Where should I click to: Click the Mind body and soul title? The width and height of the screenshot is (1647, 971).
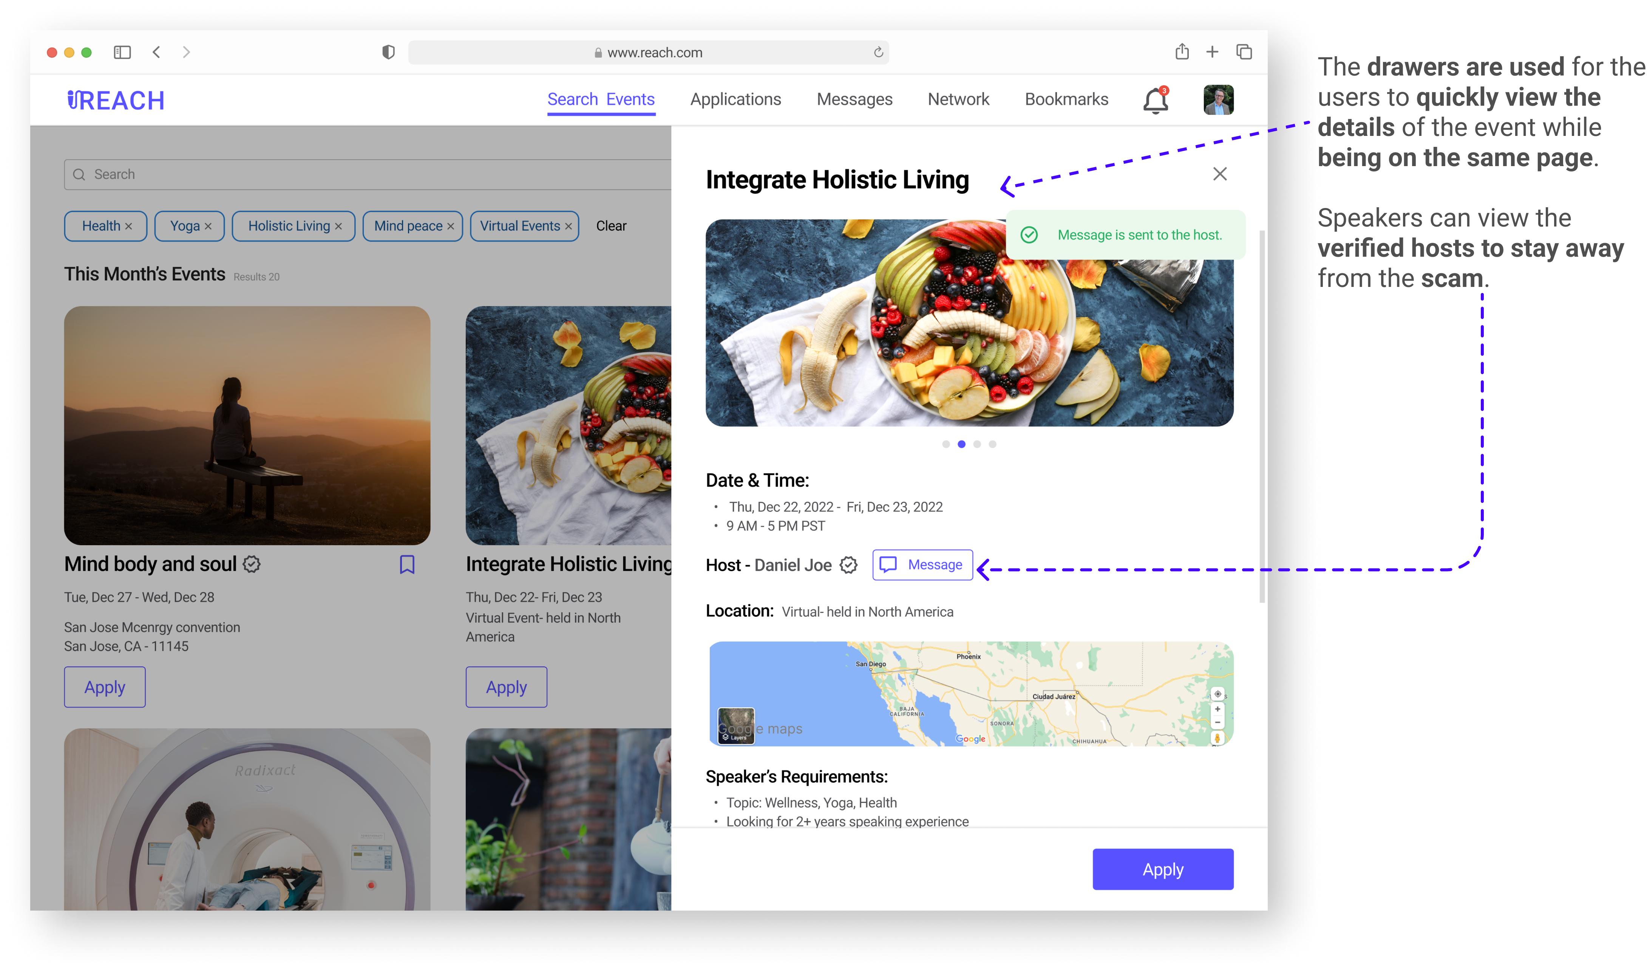point(151,564)
